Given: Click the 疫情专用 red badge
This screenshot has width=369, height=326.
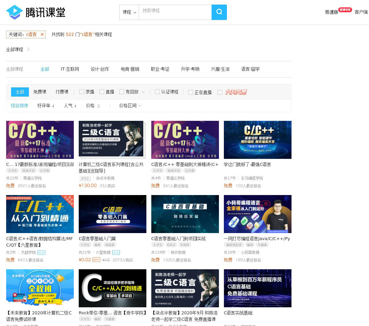Looking at the screenshot, I should (x=345, y=10).
